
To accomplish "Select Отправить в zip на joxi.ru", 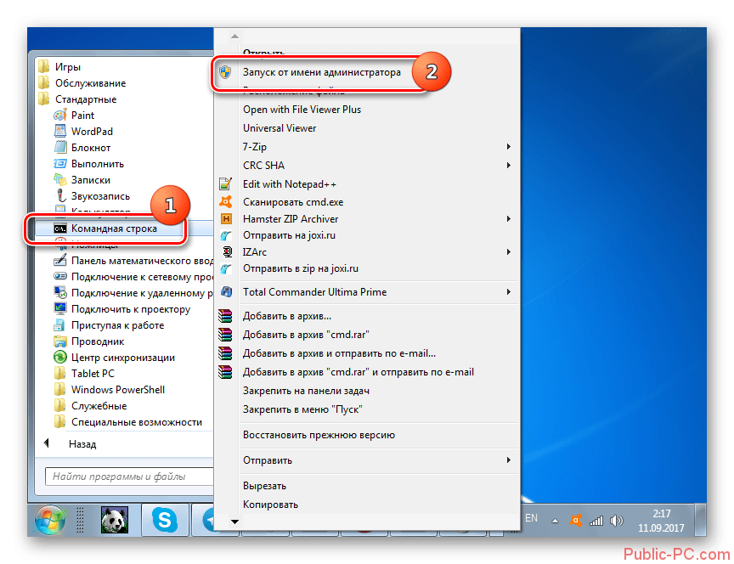I will [301, 268].
